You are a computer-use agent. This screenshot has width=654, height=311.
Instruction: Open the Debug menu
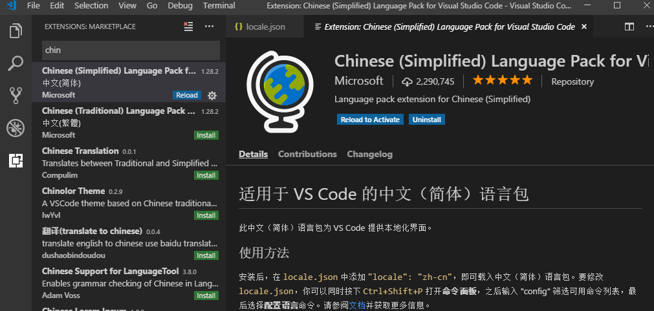pyautogui.click(x=180, y=6)
